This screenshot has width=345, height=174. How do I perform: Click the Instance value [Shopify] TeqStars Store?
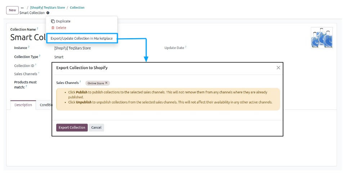pos(72,48)
